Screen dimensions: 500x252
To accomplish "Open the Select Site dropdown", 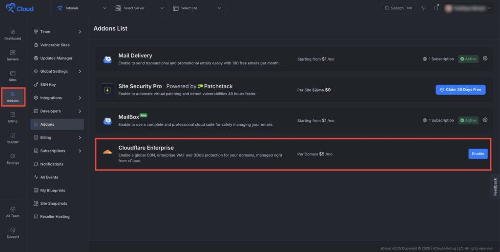I will [x=197, y=8].
